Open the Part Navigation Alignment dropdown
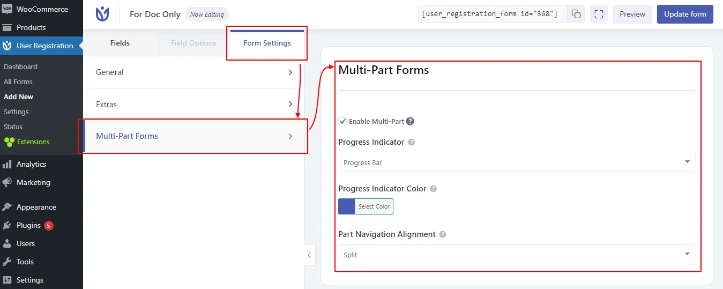The image size is (723, 289). pos(517,255)
